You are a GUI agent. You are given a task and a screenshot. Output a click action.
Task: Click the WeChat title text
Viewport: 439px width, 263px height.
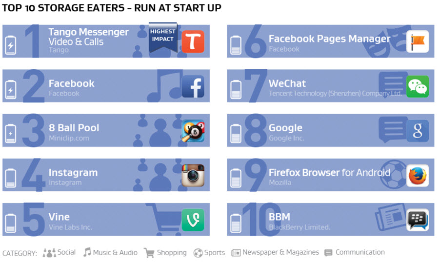[287, 83]
